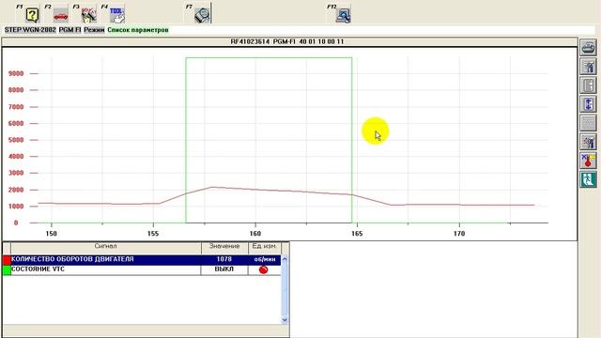Click the 1078 value cell
Viewport: 601px width, 338px height.
coord(224,259)
